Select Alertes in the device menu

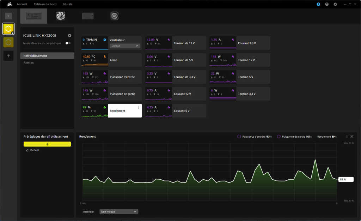[29, 62]
